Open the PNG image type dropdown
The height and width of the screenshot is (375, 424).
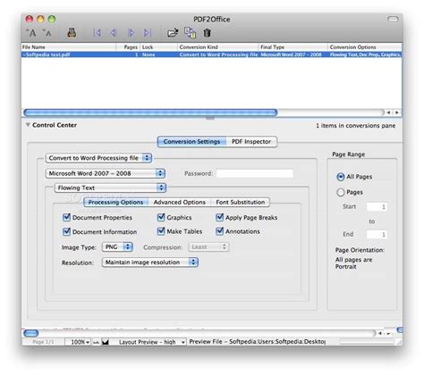pyautogui.click(x=117, y=246)
